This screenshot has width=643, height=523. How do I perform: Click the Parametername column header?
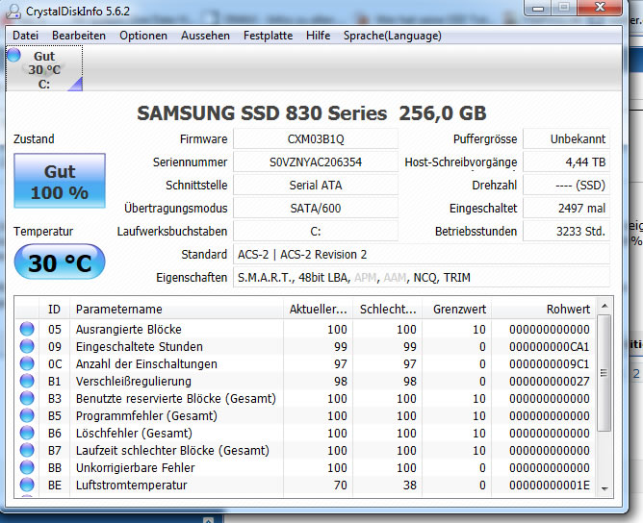(176, 310)
